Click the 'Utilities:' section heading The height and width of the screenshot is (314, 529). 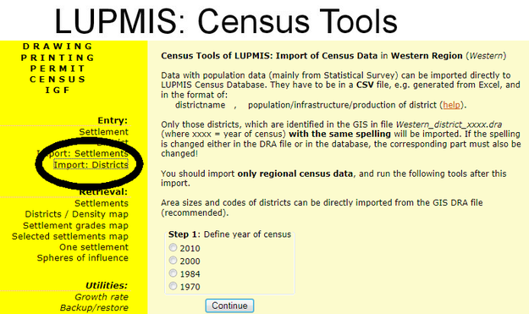(107, 285)
